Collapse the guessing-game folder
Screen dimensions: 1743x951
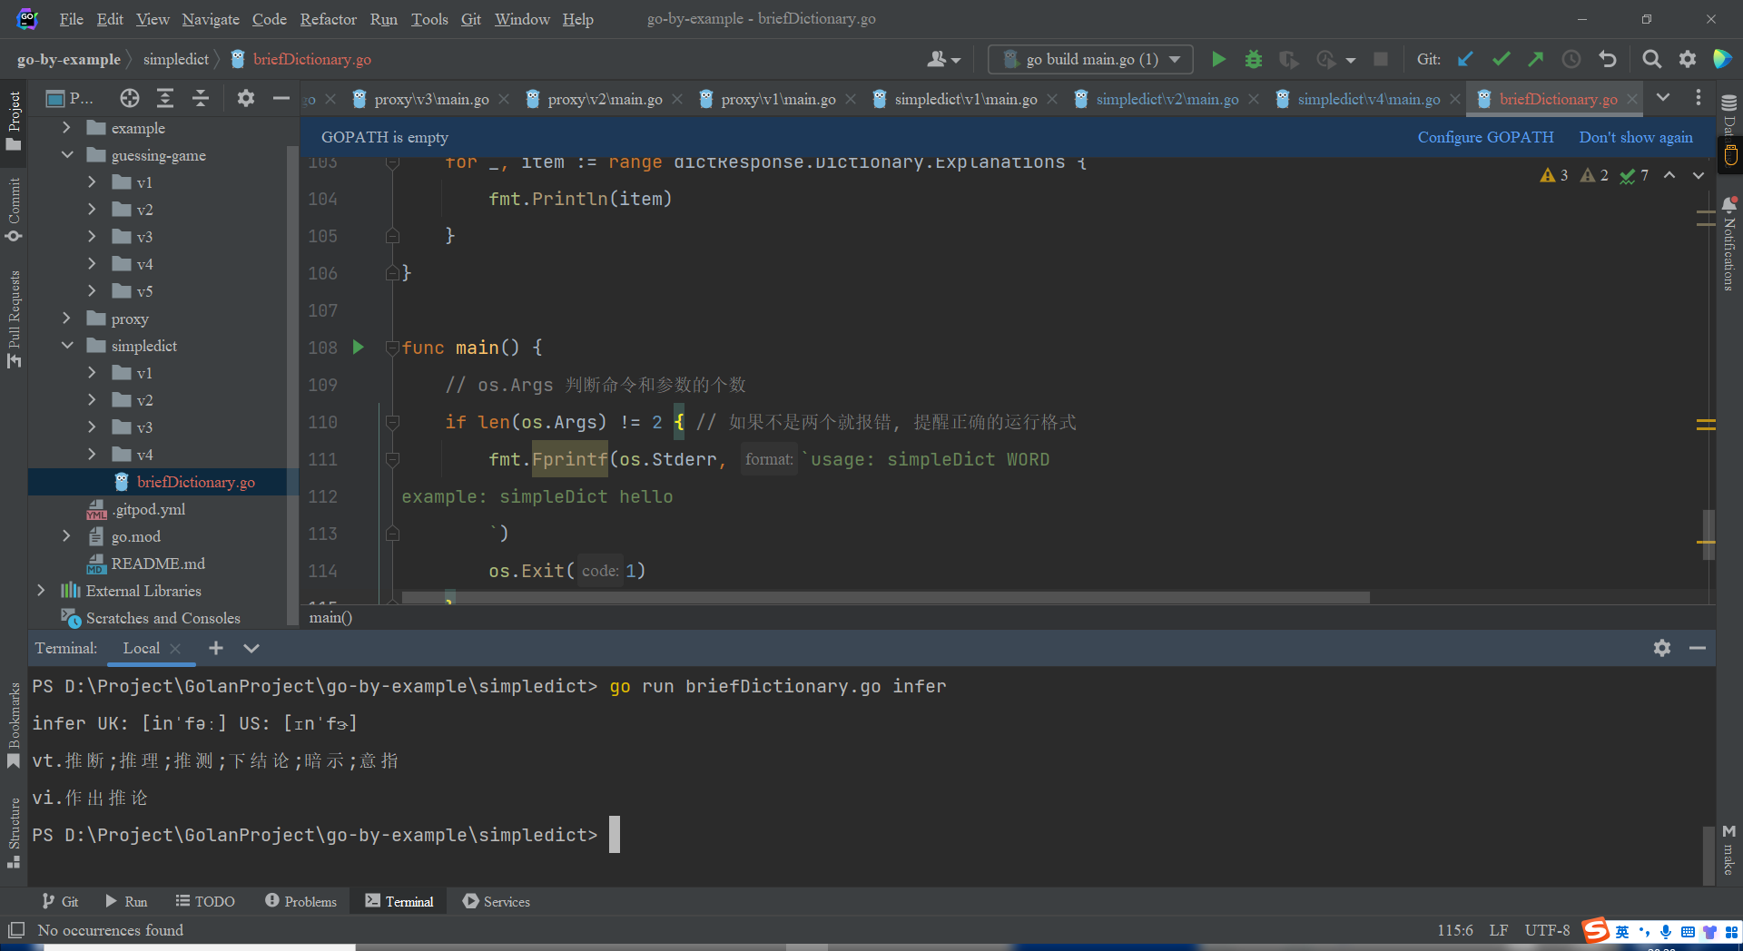point(66,155)
